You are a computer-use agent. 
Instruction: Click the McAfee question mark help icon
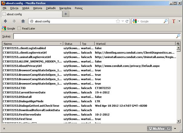point(169,128)
